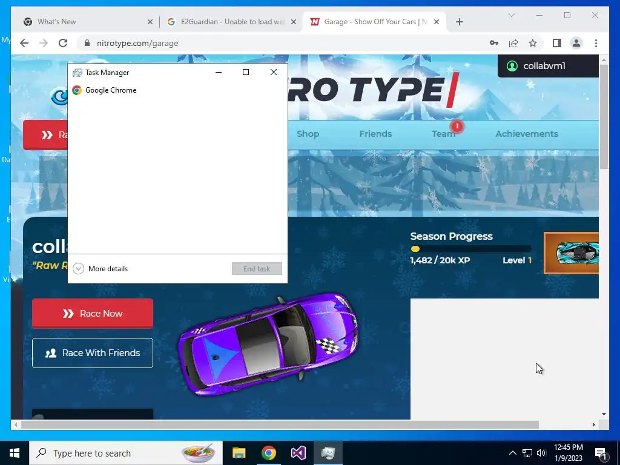The height and width of the screenshot is (465, 620).
Task: Share this page via share icon
Action: pos(513,43)
